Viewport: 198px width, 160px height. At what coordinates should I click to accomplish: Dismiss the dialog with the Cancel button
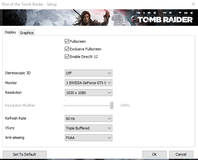(x=181, y=154)
